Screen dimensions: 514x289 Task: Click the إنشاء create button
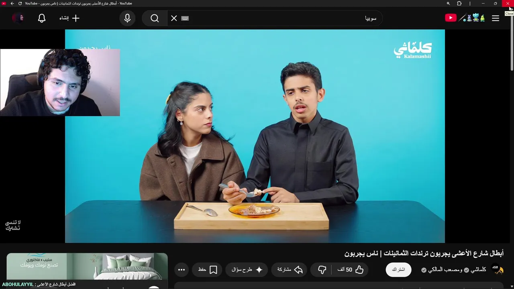click(x=69, y=18)
